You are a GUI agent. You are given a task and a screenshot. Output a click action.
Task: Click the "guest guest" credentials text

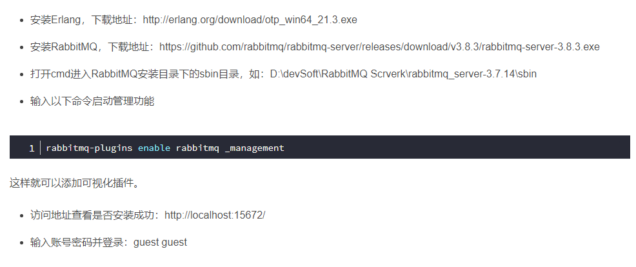(160, 242)
